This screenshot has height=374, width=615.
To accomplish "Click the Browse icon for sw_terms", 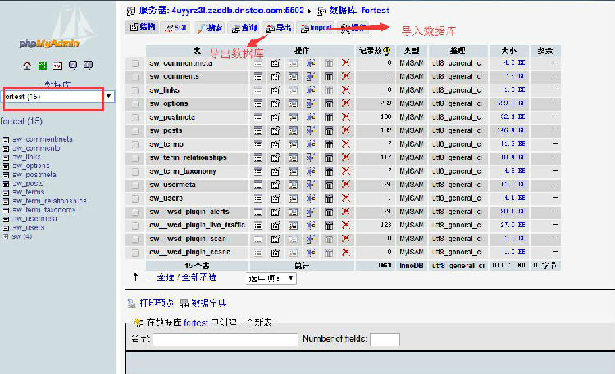I will (258, 144).
